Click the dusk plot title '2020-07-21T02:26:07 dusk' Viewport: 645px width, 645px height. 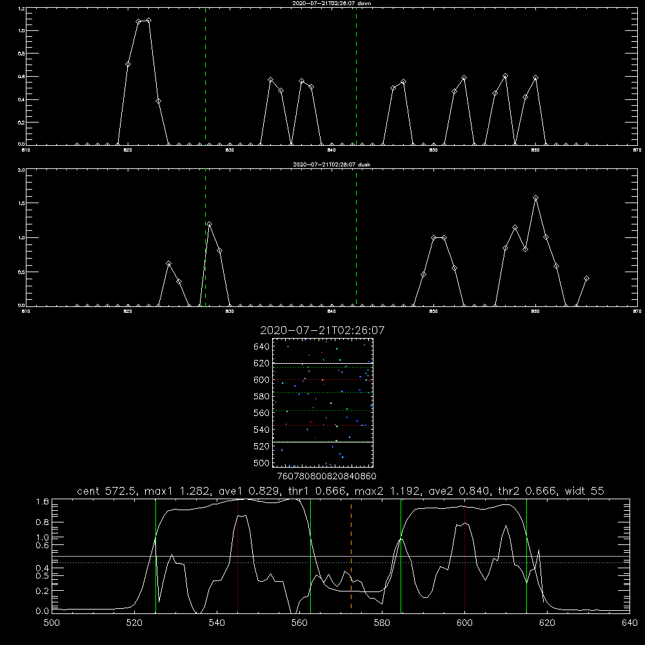[x=332, y=164]
